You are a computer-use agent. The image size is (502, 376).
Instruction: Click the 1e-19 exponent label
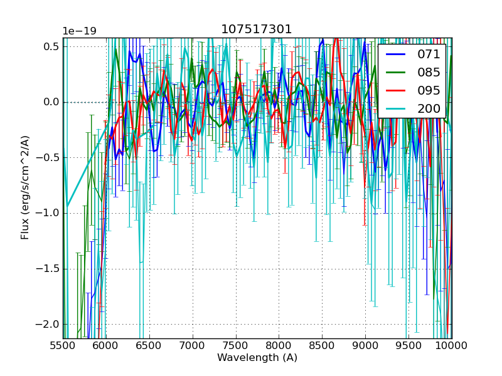[x=79, y=31]
